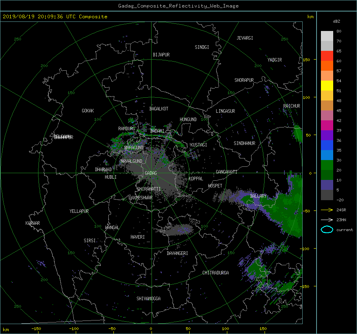
Task: Click the white 23MN arrow legend icon
Action: (327, 220)
